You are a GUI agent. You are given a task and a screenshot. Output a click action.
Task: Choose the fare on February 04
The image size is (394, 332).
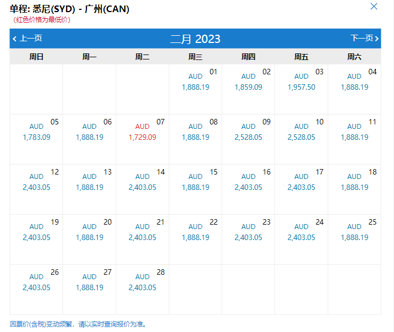tap(354, 89)
